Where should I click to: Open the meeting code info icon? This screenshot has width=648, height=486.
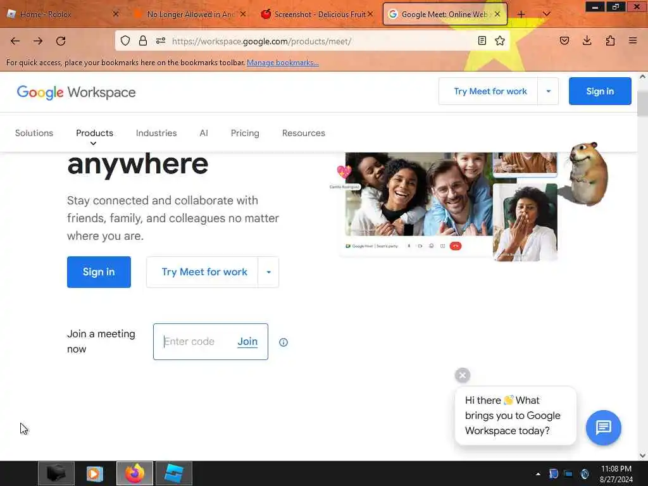coord(283,342)
